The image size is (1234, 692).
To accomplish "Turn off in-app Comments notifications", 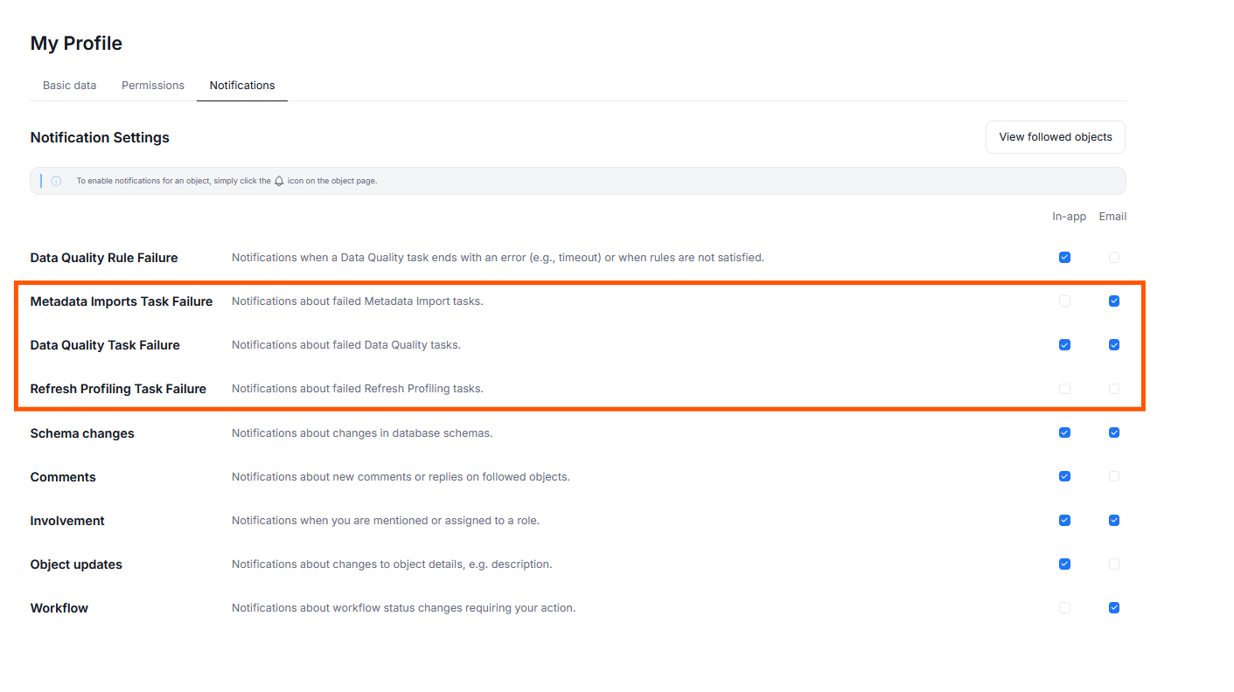I will [1064, 476].
